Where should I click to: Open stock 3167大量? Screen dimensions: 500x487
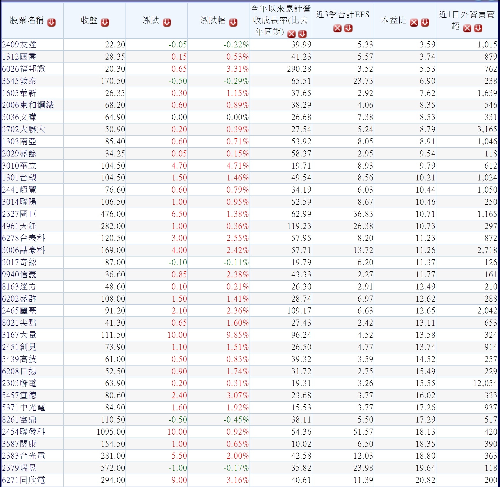click(19, 335)
